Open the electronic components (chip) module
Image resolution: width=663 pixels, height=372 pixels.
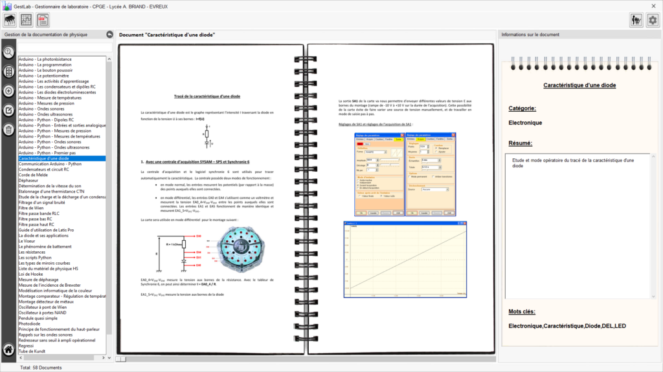(10, 20)
